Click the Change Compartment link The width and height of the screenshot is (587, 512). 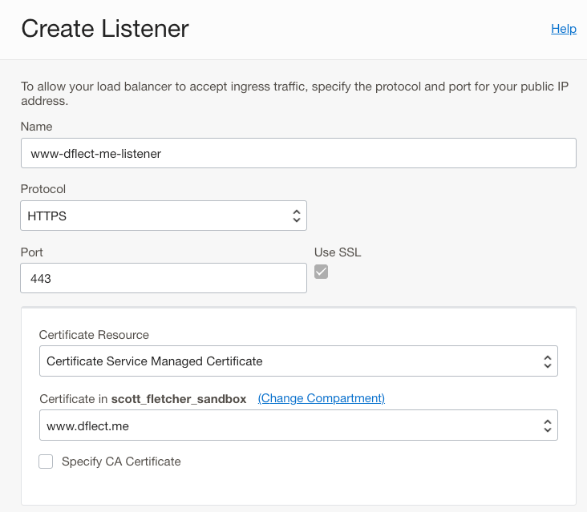coord(321,398)
